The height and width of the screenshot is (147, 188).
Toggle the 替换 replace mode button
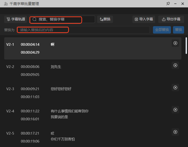click(105, 19)
